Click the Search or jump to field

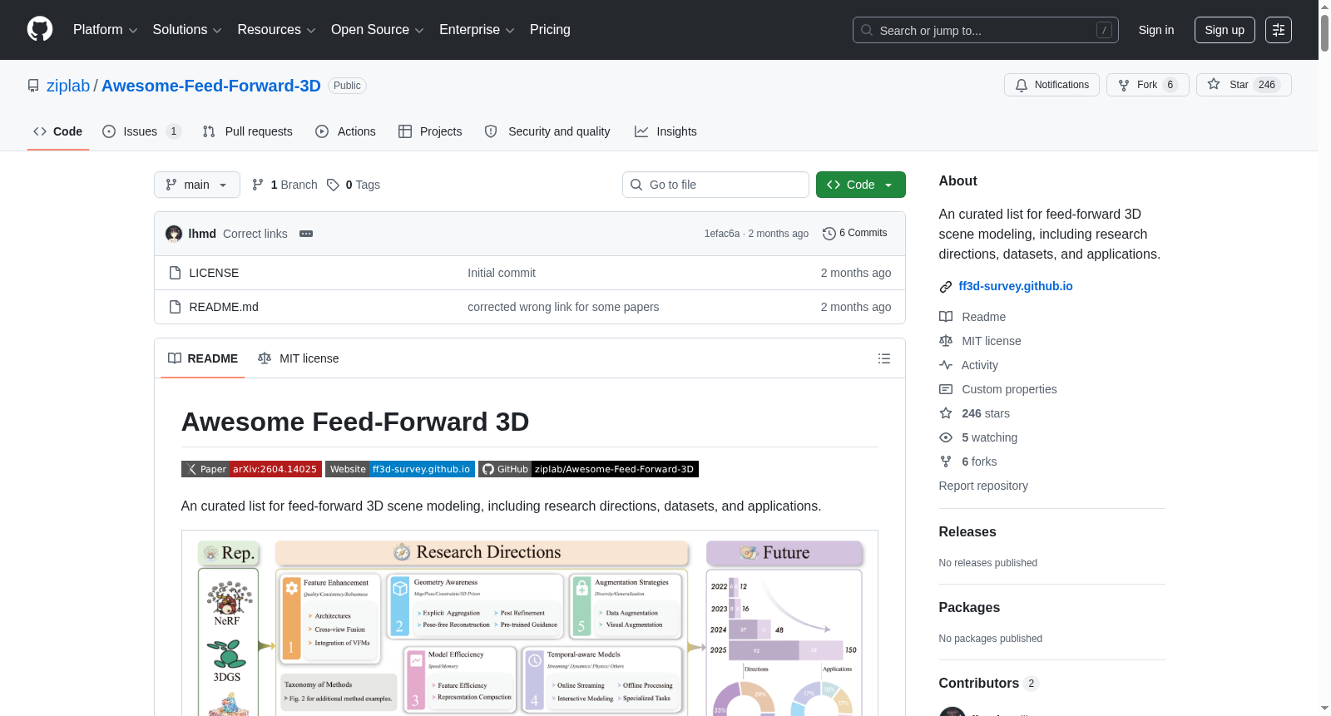(986, 30)
